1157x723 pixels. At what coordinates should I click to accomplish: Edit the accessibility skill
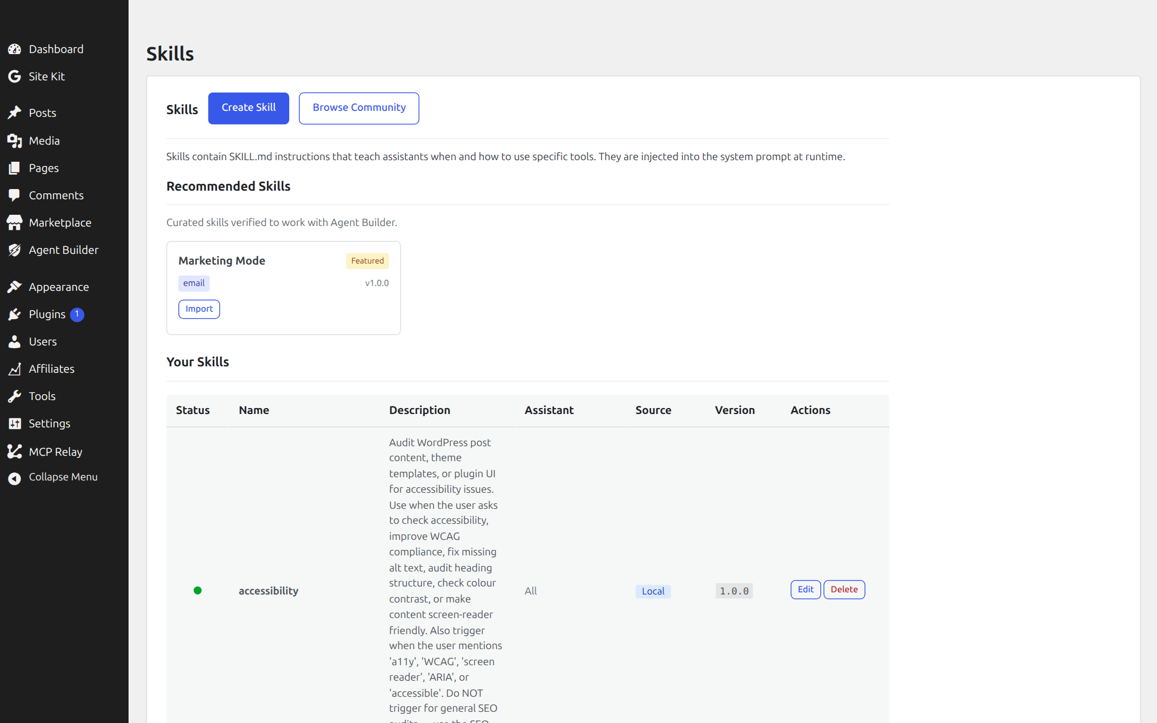(806, 590)
